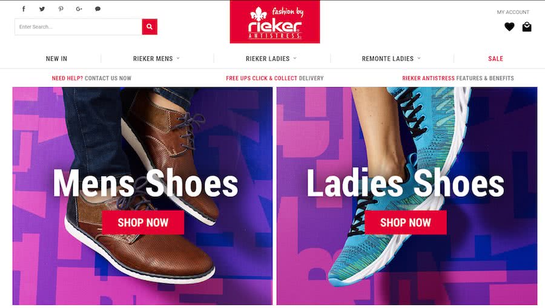This screenshot has height=308, width=545.
Task: Click the red search magnifier button
Action: [150, 27]
